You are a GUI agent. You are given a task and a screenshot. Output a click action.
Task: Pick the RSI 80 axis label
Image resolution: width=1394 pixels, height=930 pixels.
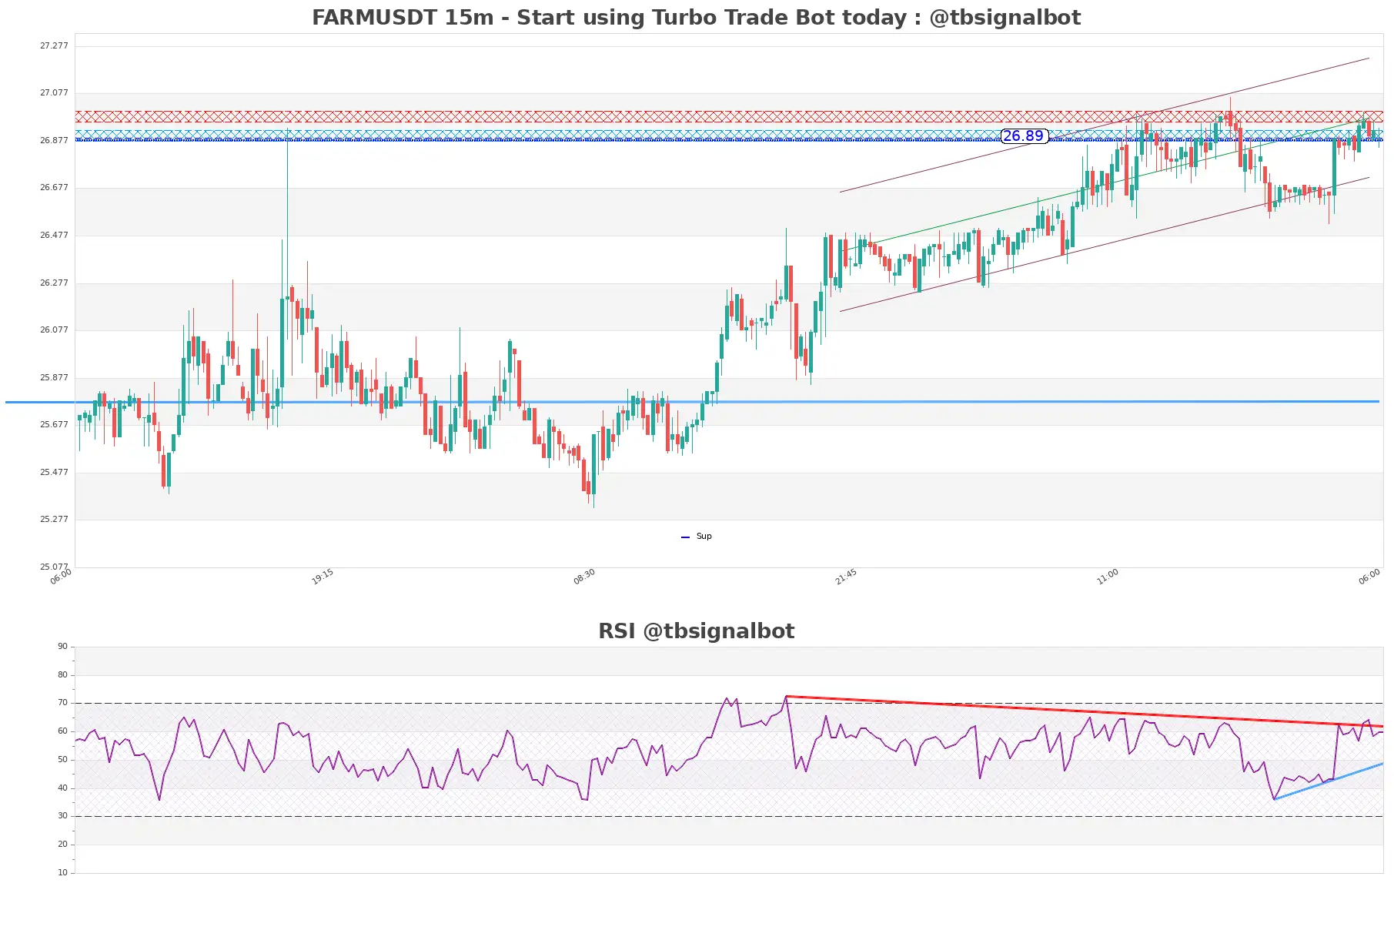(63, 675)
